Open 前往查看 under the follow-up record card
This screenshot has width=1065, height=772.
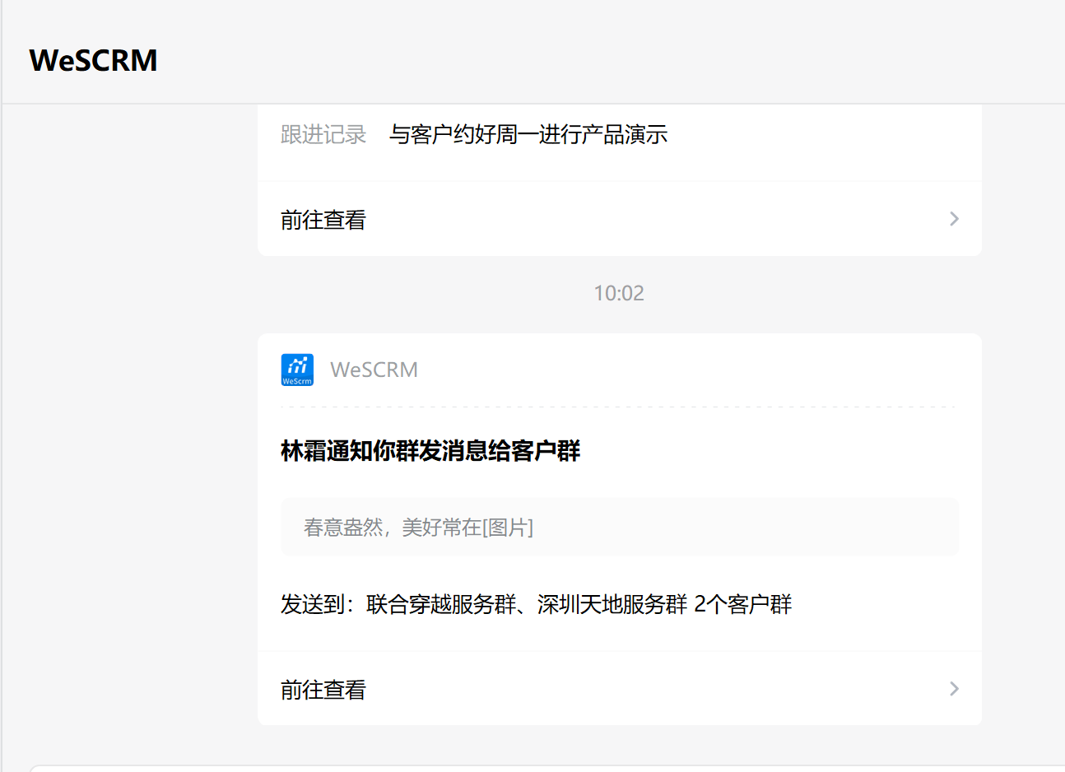619,219
